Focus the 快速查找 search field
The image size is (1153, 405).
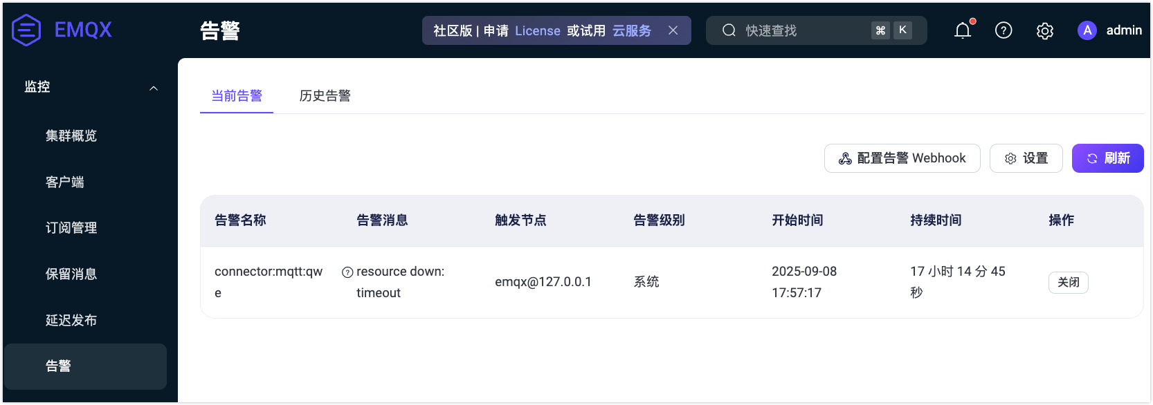click(x=803, y=30)
